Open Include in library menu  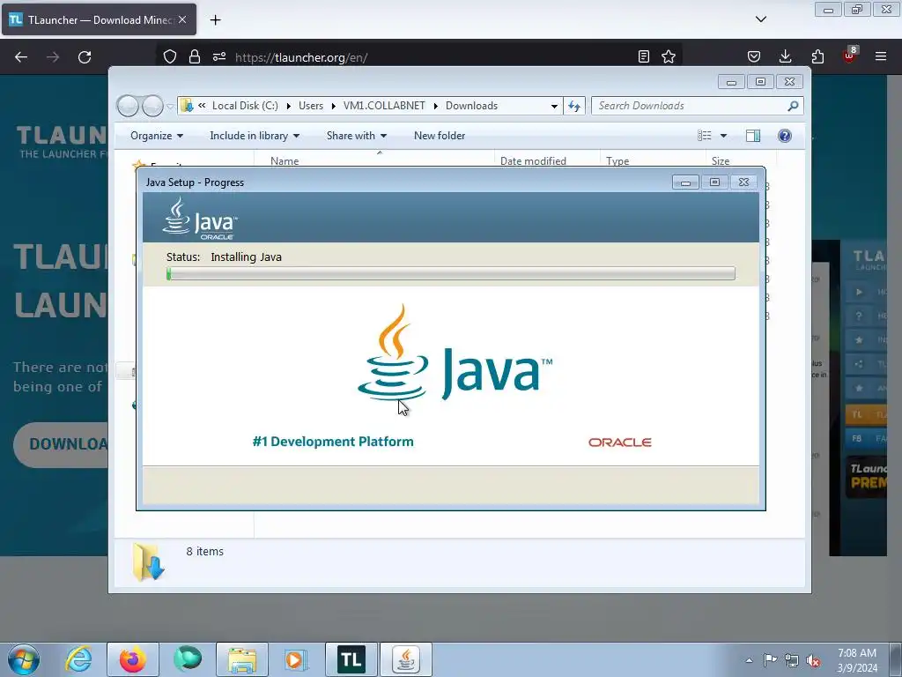(x=255, y=136)
